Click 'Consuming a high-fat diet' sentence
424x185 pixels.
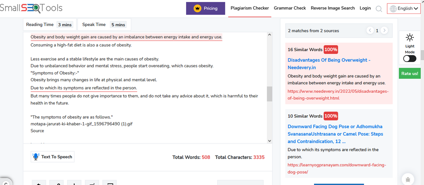pyautogui.click(x=81, y=45)
